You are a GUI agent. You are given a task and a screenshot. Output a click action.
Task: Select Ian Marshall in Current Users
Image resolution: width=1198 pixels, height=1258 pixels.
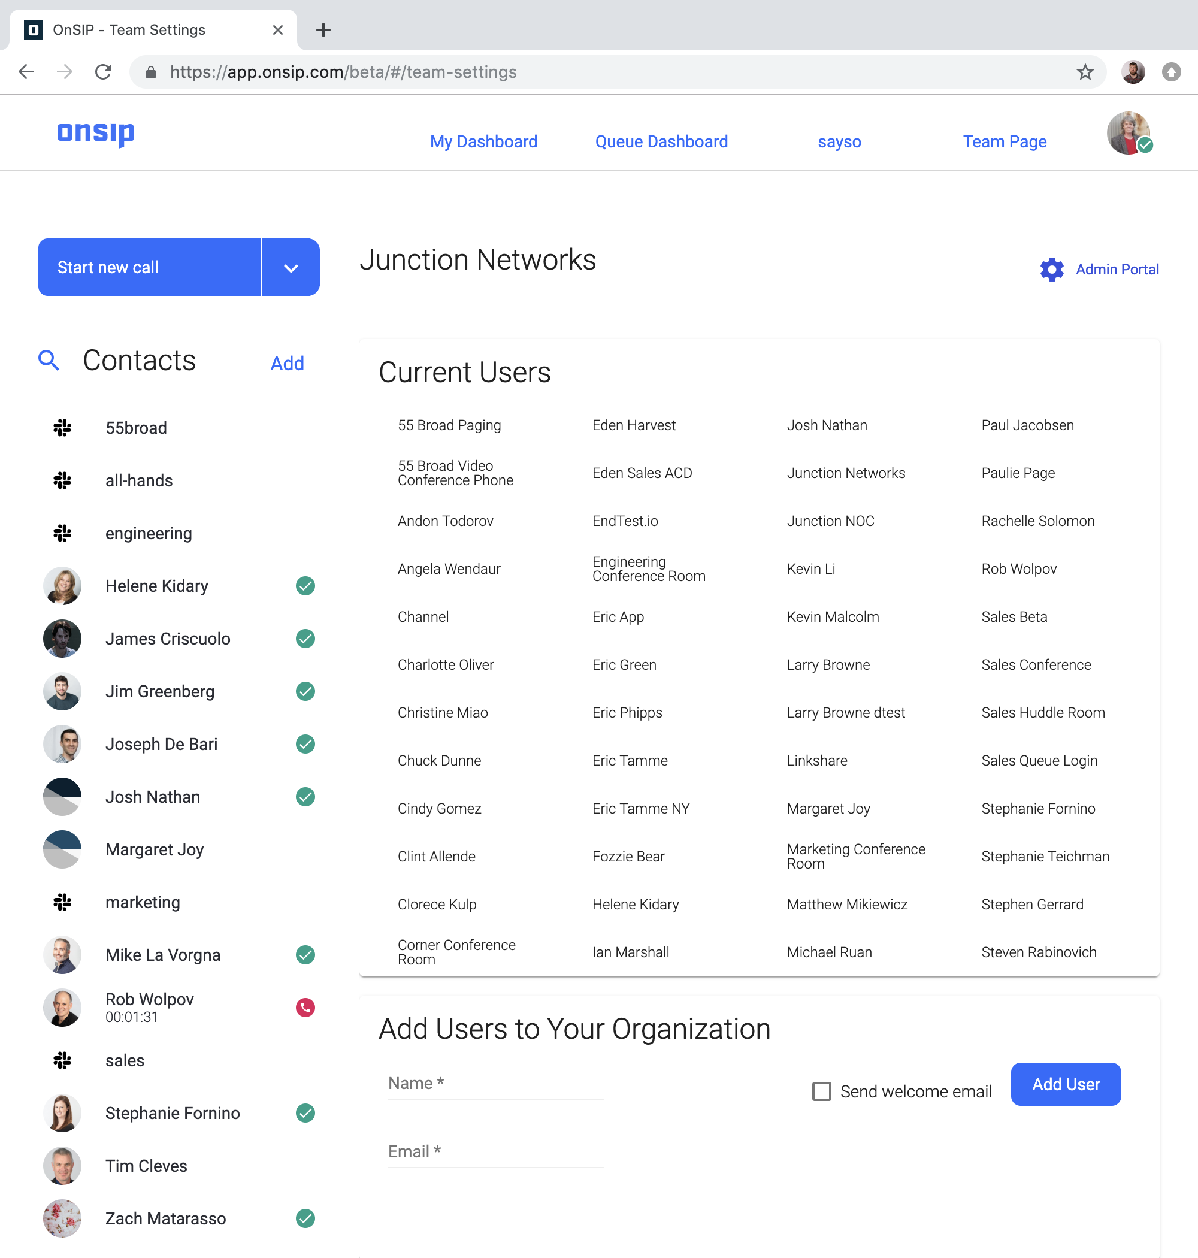pos(631,952)
